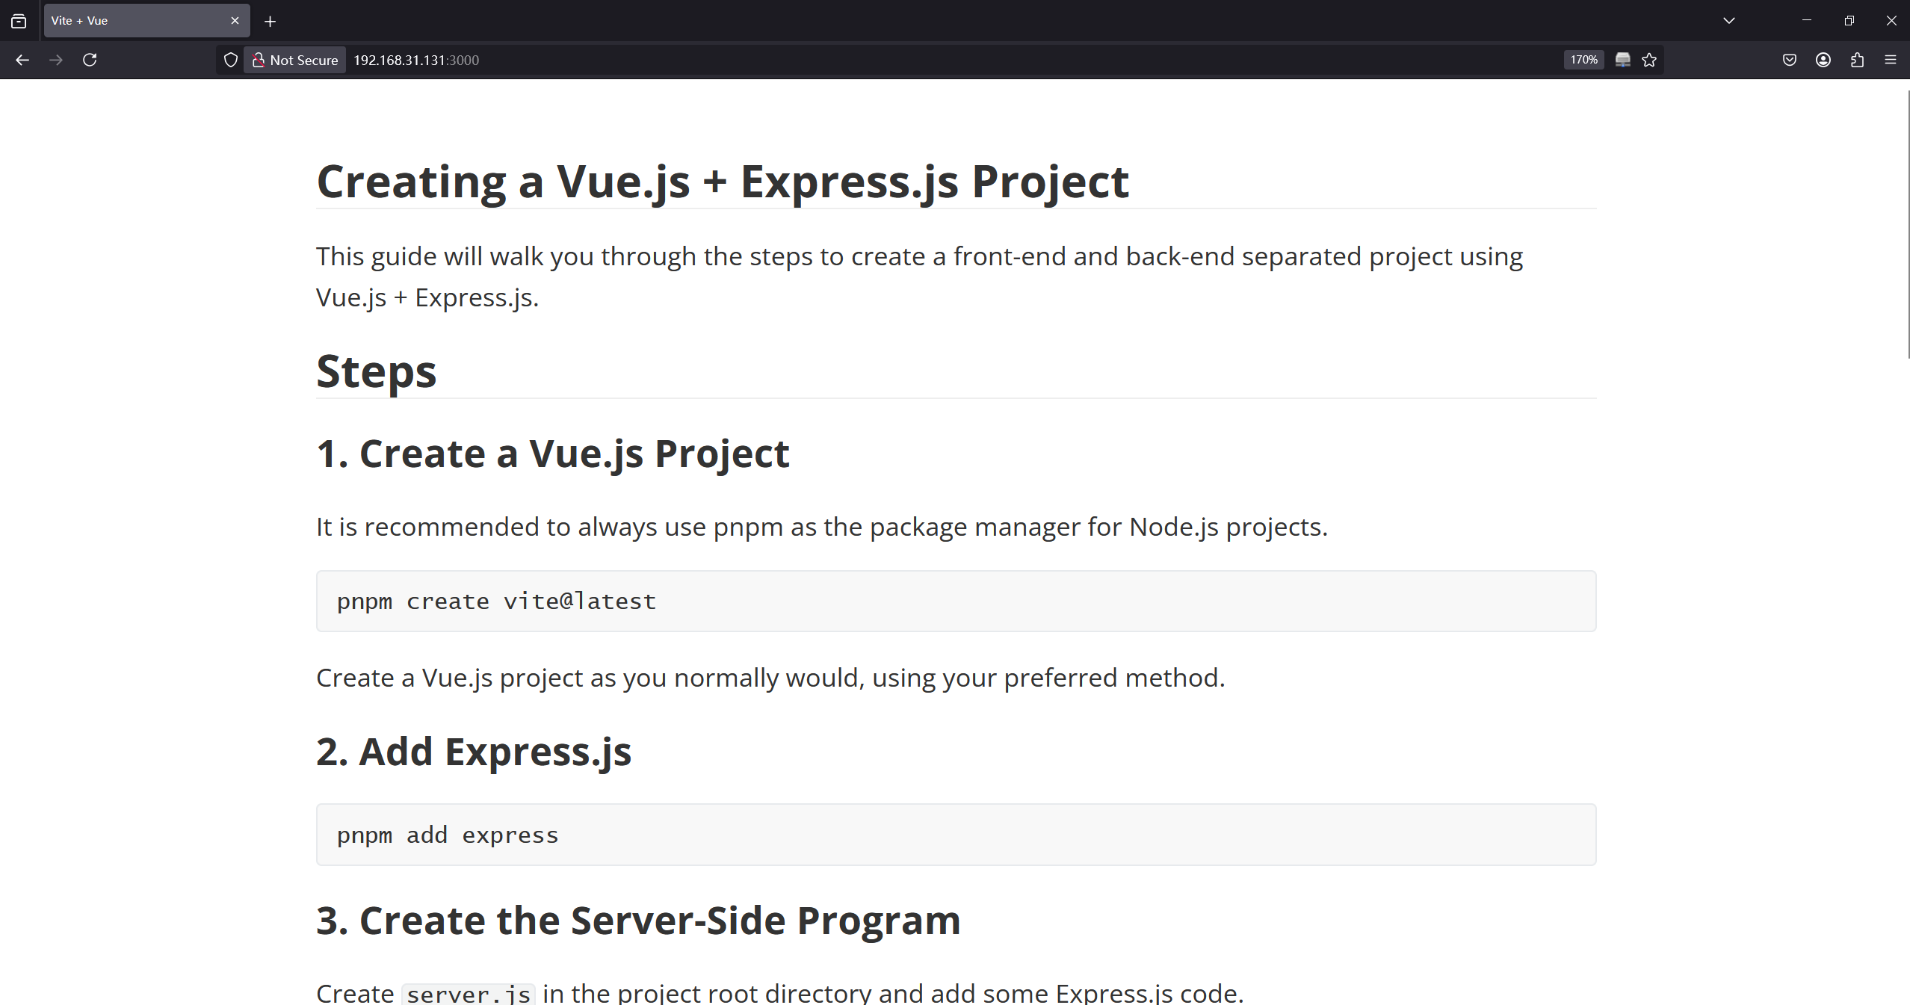Open the extensions puzzle icon

pos(1857,60)
